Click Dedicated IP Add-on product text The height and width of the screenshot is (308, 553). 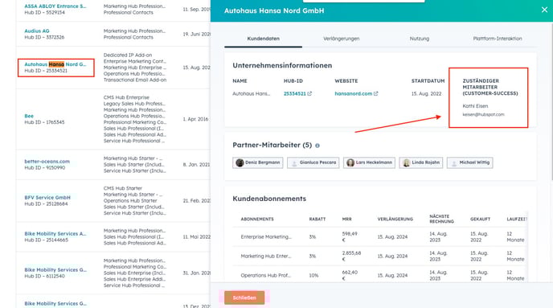[x=128, y=55]
